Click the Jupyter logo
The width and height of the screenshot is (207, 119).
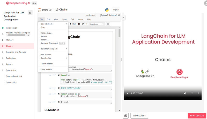click(x=45, y=10)
